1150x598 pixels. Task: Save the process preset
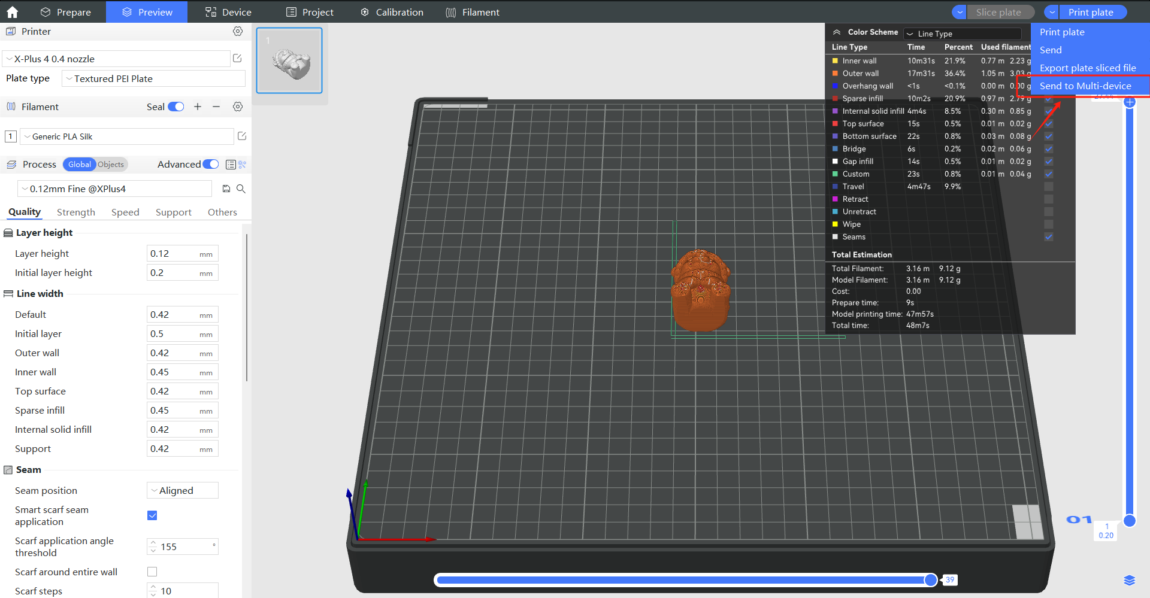(x=226, y=189)
